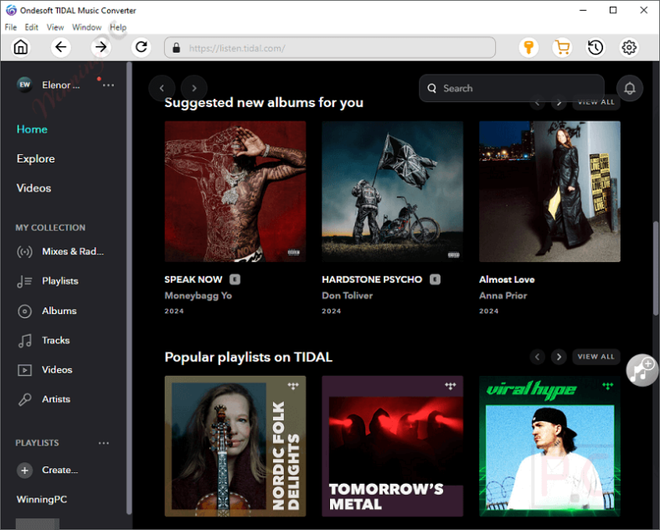Click the Playlists sidebar icon

click(x=24, y=281)
